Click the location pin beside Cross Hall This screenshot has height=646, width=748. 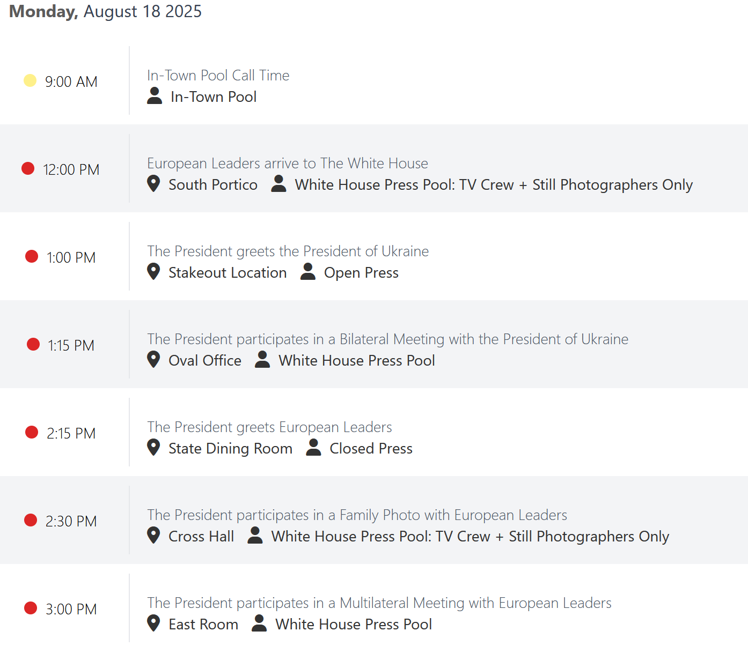(153, 536)
